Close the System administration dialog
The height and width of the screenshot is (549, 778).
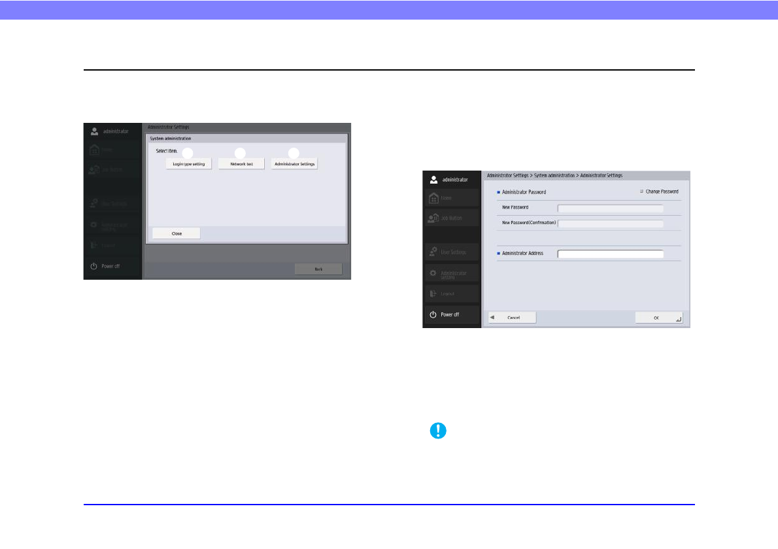[177, 233]
